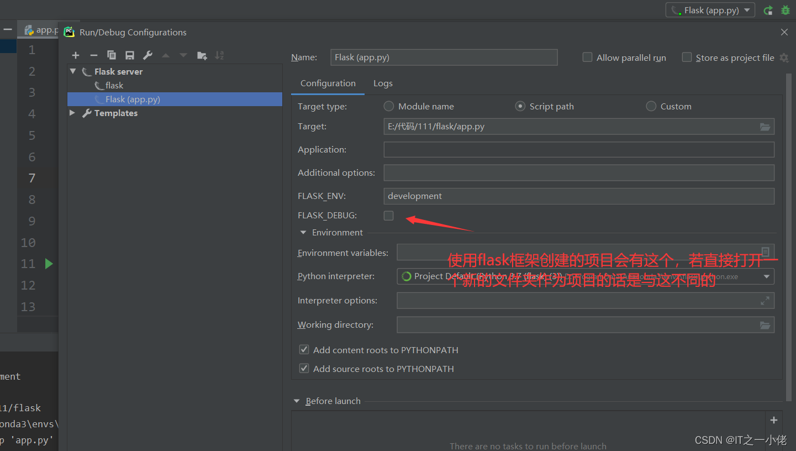Copy configuration icon in toolbar
Screen dimensions: 796x451
(112, 55)
